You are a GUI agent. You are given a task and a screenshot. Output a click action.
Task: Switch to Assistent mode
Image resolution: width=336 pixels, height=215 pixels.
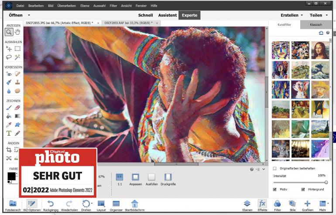pyautogui.click(x=168, y=15)
